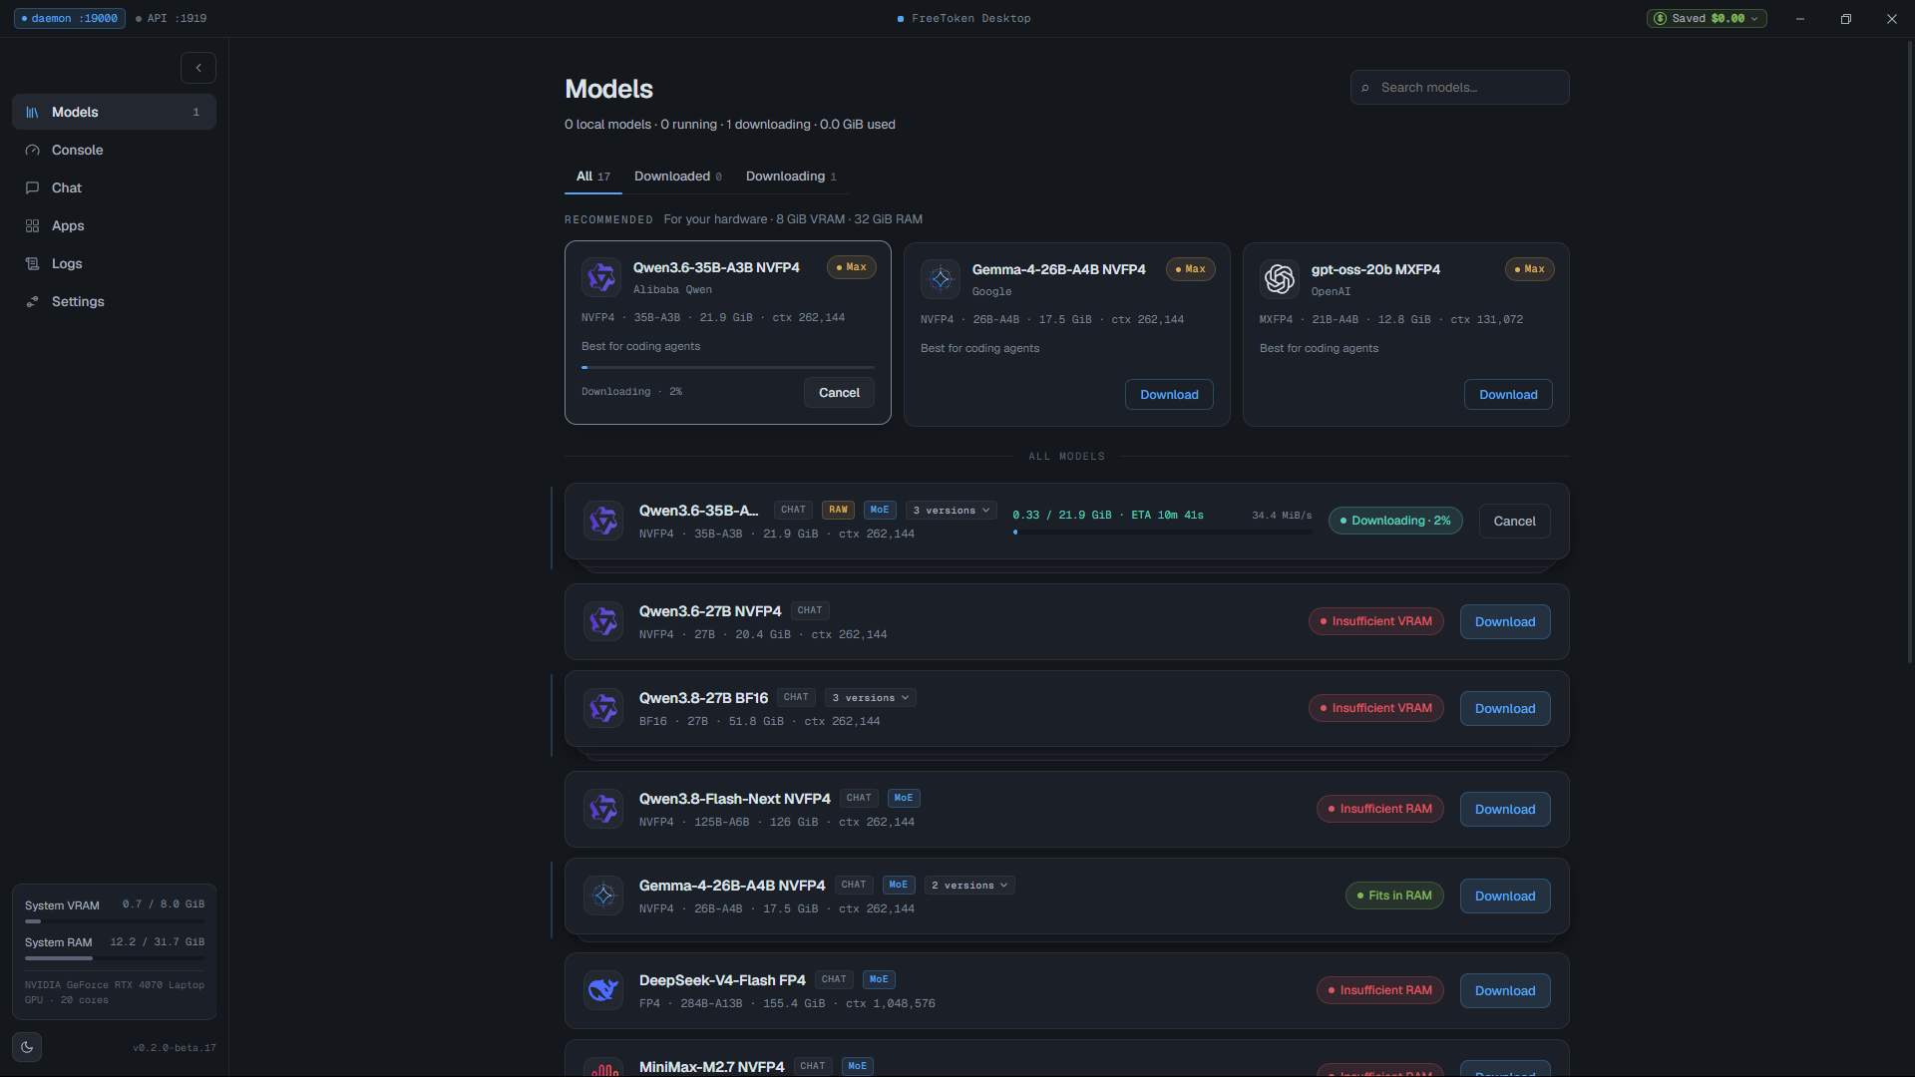Click the Max badge on gpt-oss-20b card
This screenshot has height=1077, width=1915.
pos(1530,269)
